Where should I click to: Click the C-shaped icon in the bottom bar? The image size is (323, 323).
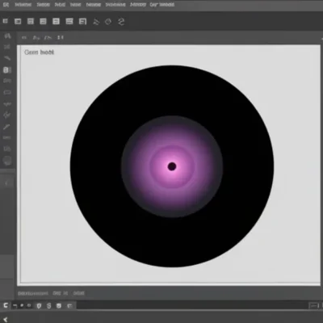tap(6, 305)
